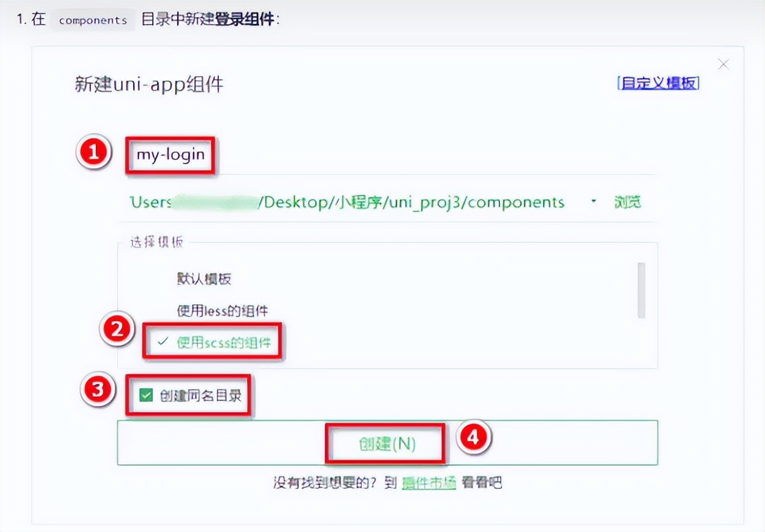Click the checkmark beside 使用scss的组件
Image resolution: width=765 pixels, height=532 pixels.
162,343
